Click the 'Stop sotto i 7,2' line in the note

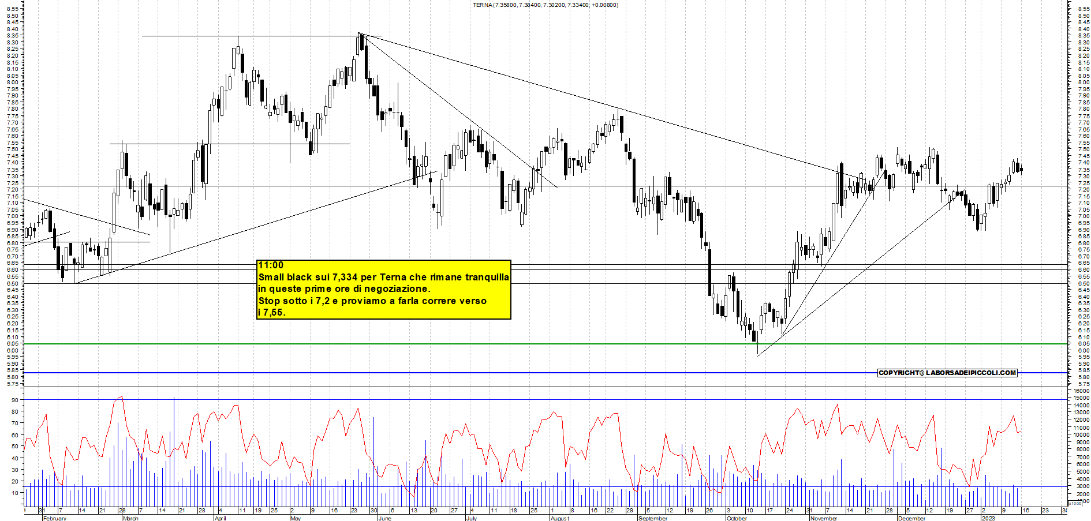click(372, 301)
